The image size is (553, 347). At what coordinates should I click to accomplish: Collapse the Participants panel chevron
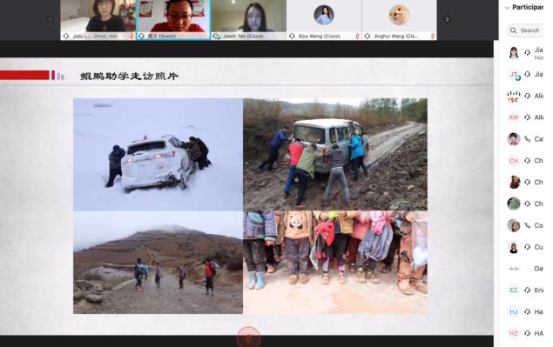[507, 8]
